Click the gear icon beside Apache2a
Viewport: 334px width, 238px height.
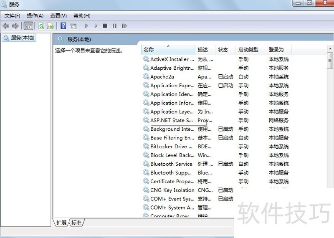[x=146, y=76]
